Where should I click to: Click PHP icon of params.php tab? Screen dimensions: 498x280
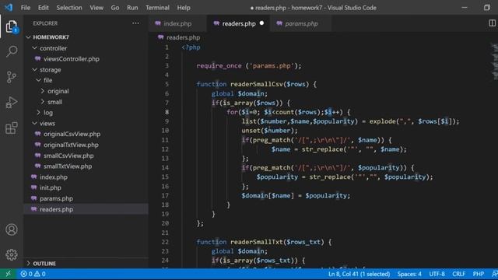[x=279, y=23]
